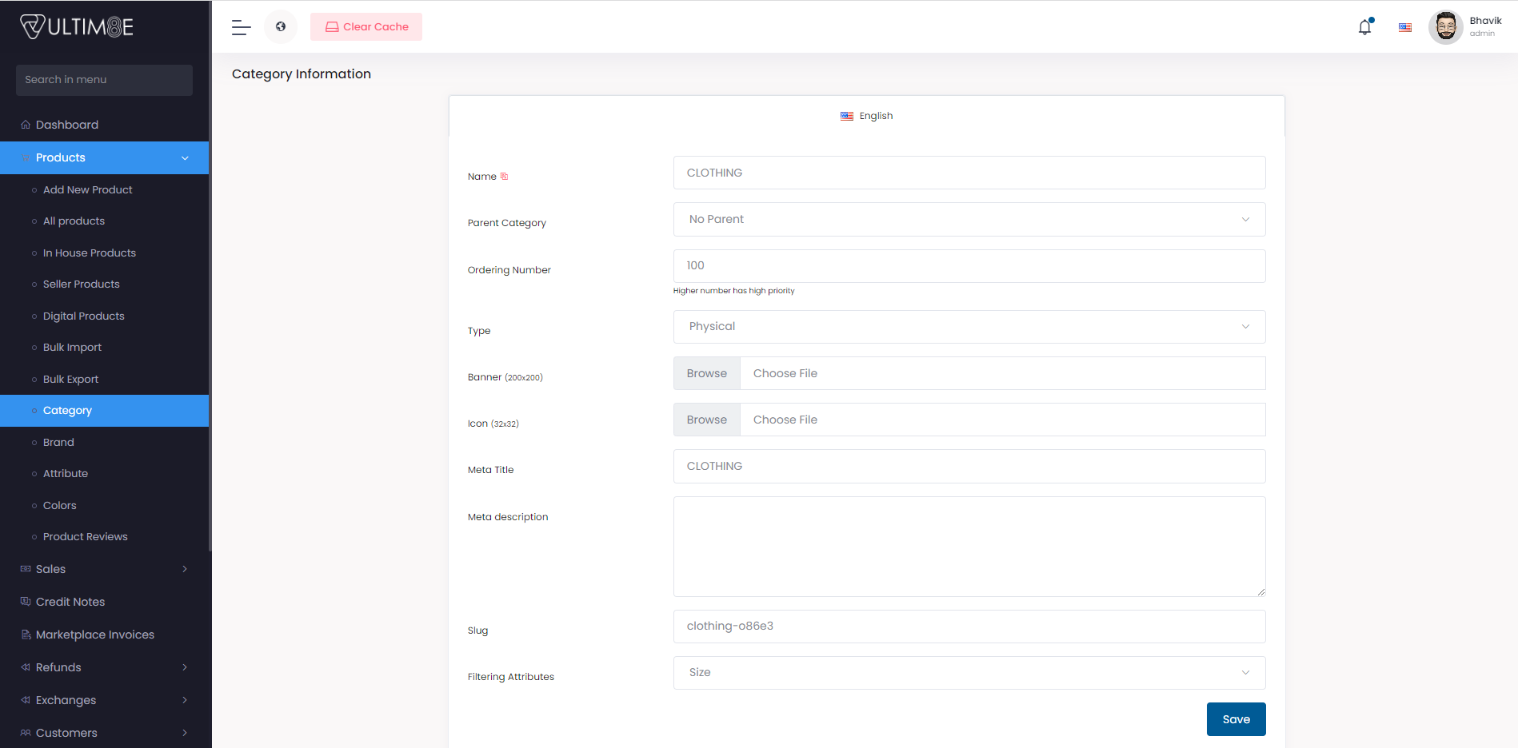This screenshot has width=1518, height=748.
Task: Click the Ultim8e logo
Action: point(77,27)
